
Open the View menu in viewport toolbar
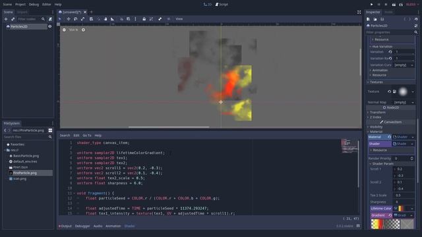[x=179, y=19]
